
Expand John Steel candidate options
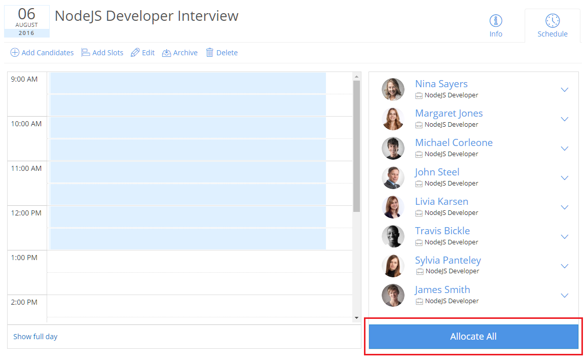point(565,178)
